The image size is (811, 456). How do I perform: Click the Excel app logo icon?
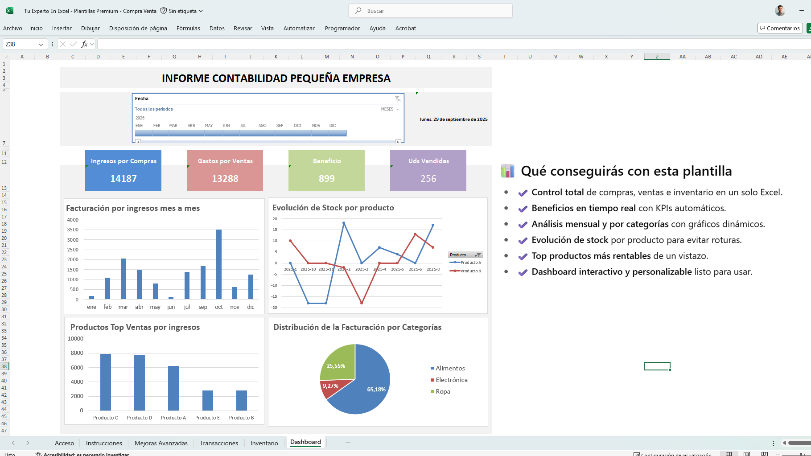(x=10, y=11)
